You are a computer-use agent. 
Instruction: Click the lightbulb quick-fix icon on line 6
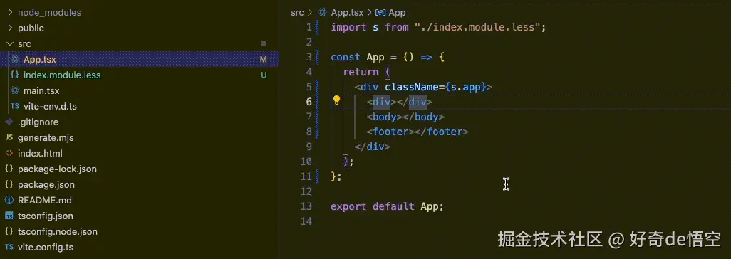(x=336, y=100)
